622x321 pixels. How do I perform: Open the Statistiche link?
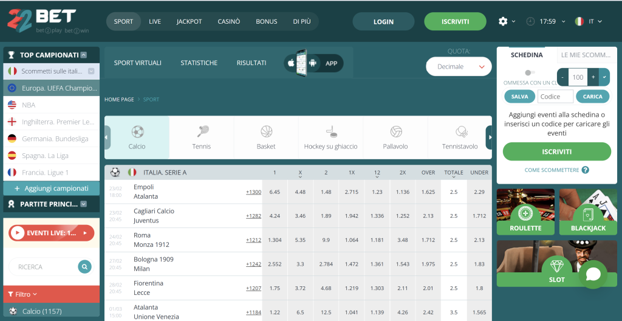[199, 63]
